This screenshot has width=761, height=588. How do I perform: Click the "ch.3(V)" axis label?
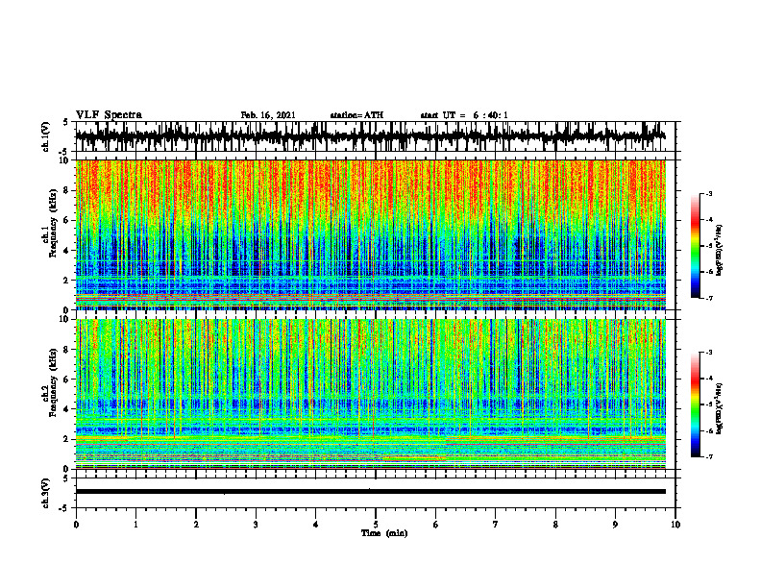click(x=46, y=493)
